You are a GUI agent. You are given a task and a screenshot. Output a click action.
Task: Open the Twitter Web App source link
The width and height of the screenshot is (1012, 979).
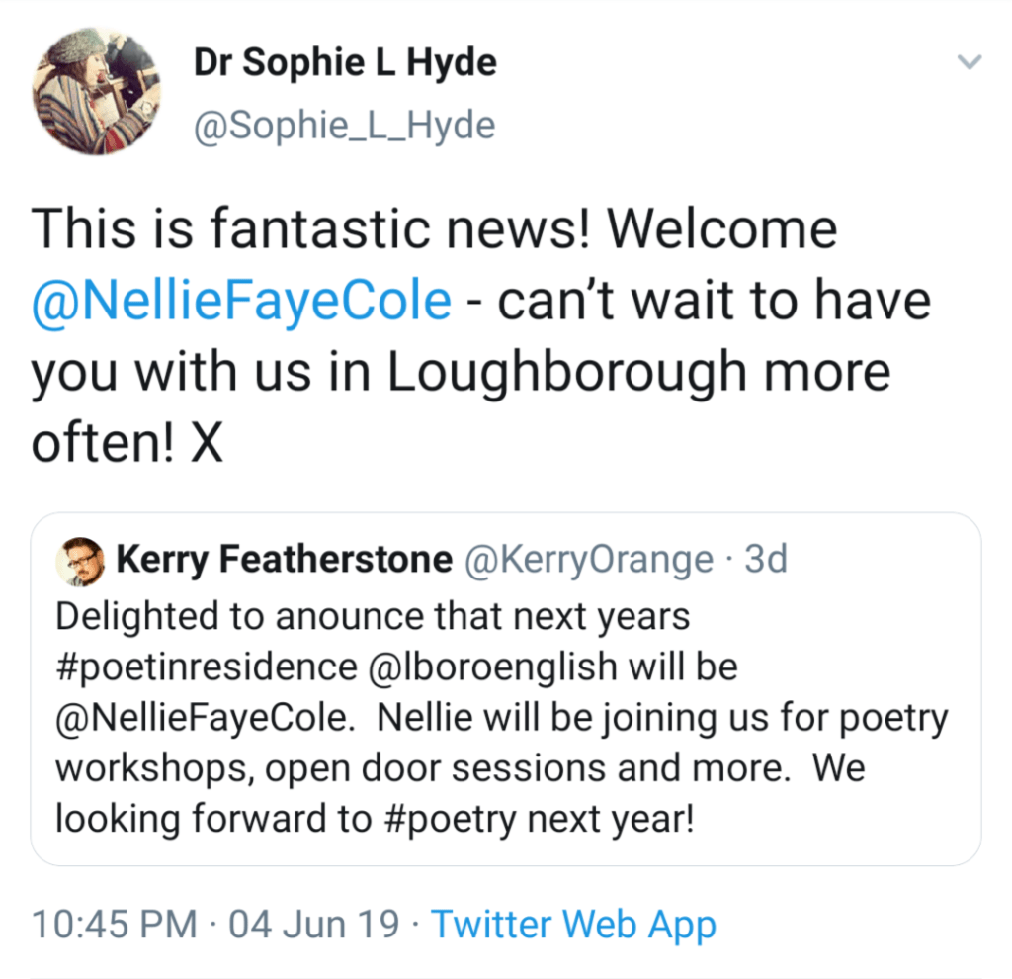(x=573, y=925)
